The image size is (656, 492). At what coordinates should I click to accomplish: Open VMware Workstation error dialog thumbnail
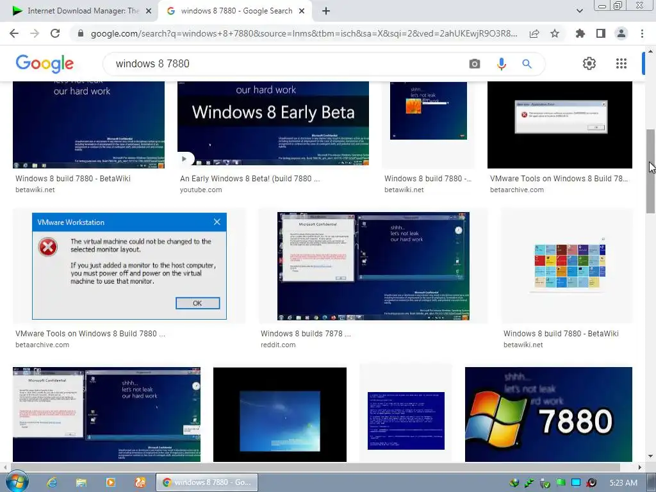129,266
